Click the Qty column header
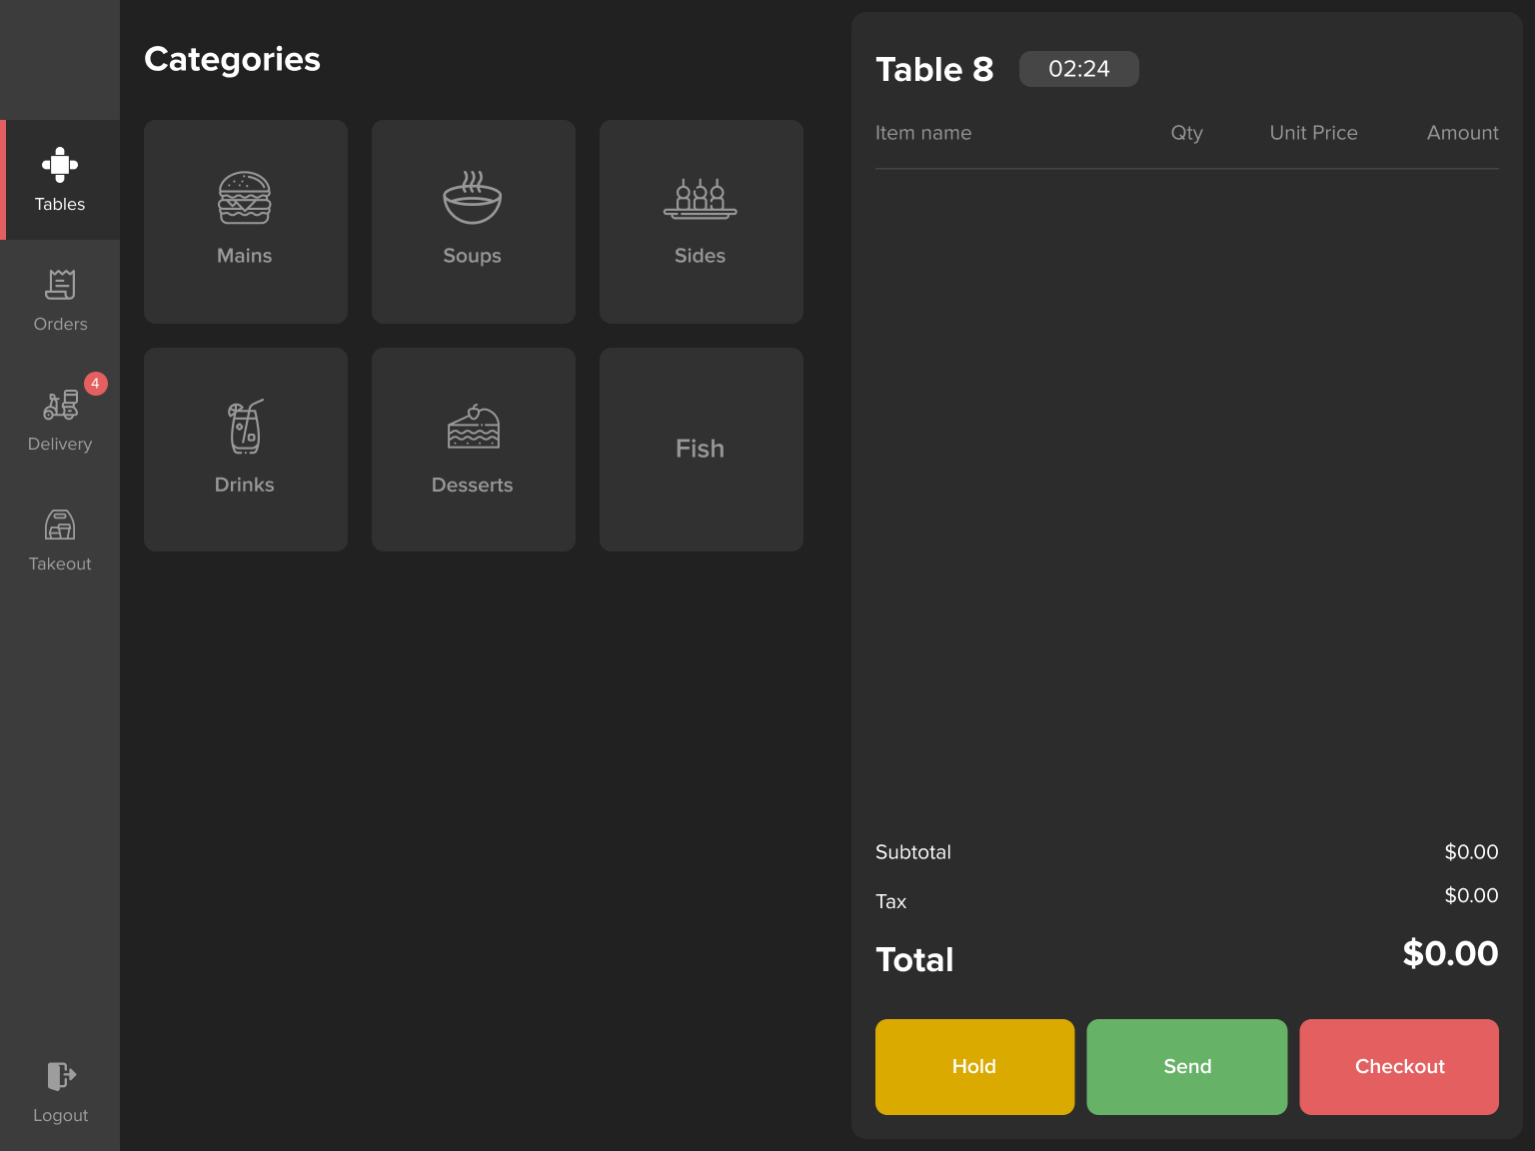The image size is (1535, 1151). point(1187,133)
